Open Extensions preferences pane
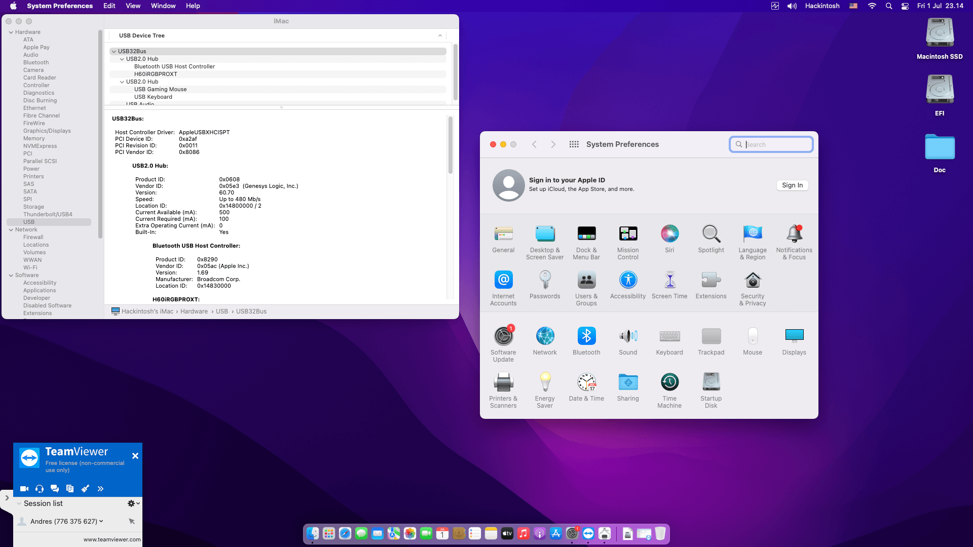Image resolution: width=973 pixels, height=547 pixels. (711, 285)
